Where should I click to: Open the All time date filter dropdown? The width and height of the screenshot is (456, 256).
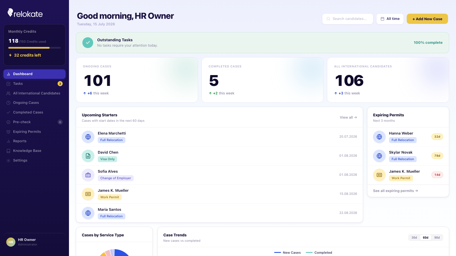click(x=390, y=19)
